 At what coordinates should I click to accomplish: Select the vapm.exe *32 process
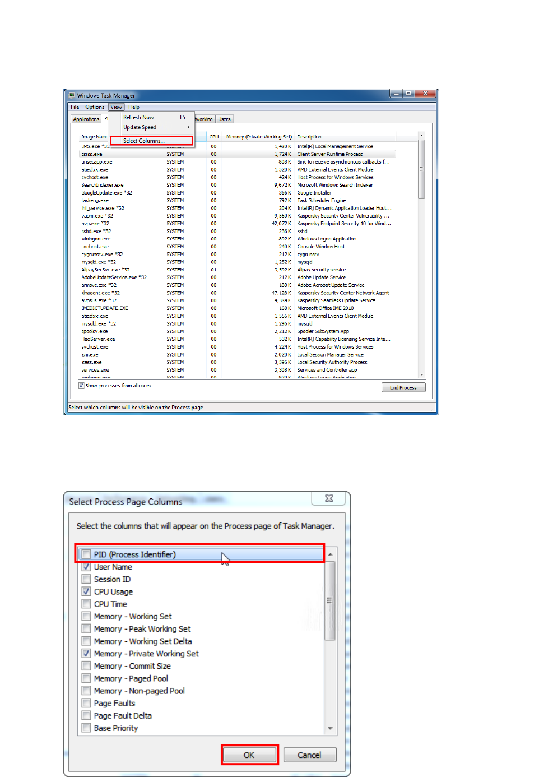[x=238, y=216]
